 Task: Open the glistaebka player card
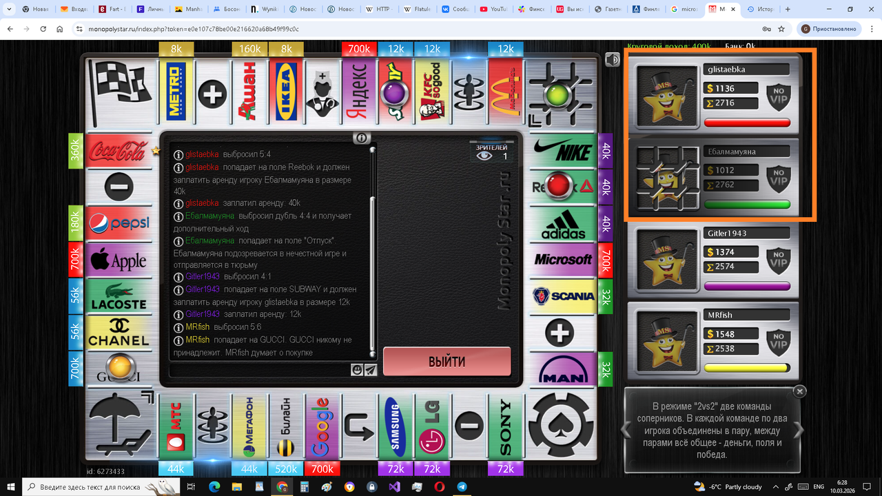click(713, 96)
